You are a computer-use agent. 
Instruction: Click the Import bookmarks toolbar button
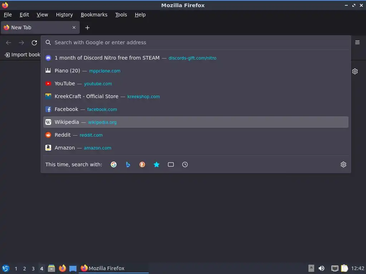coord(23,55)
